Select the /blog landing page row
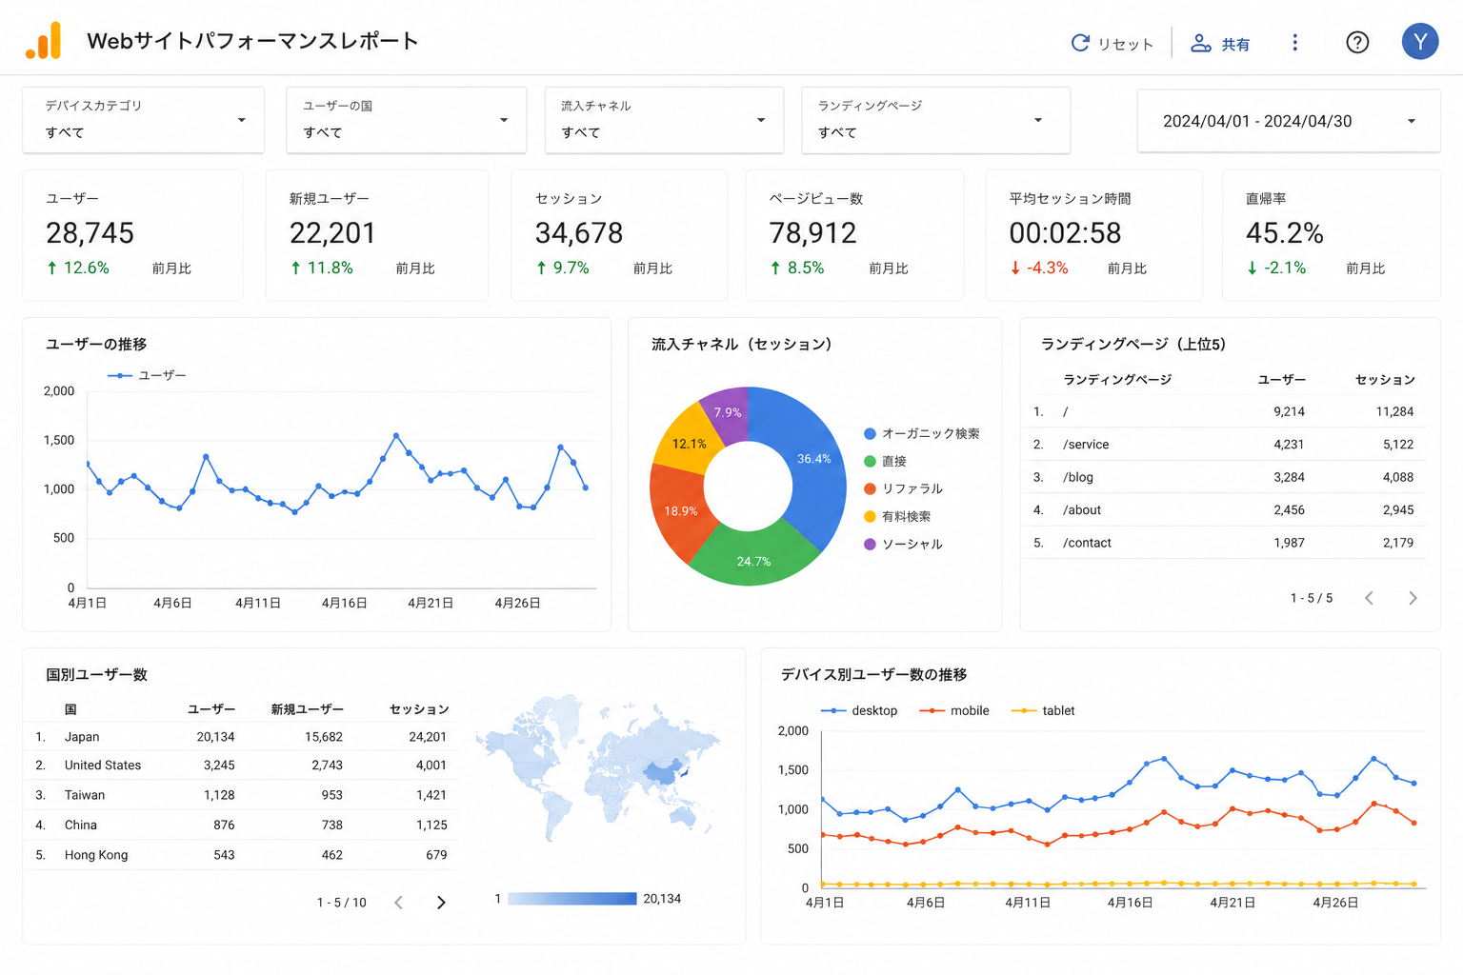 (1223, 477)
